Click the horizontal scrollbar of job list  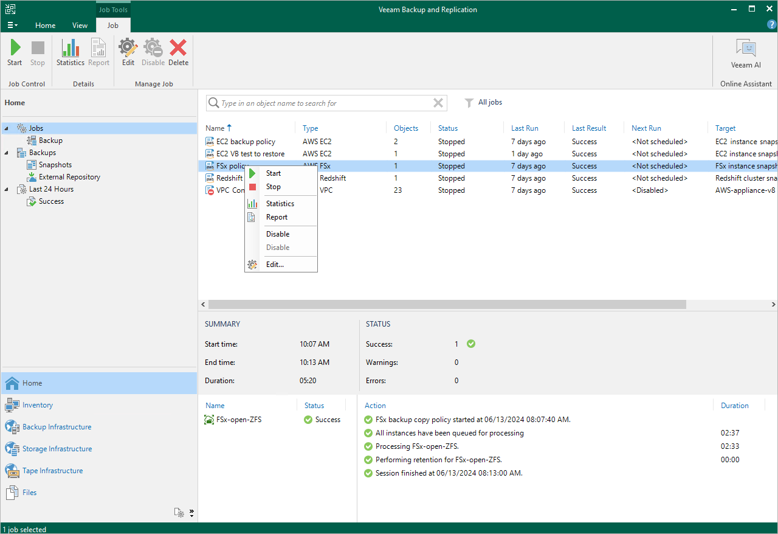pos(447,304)
